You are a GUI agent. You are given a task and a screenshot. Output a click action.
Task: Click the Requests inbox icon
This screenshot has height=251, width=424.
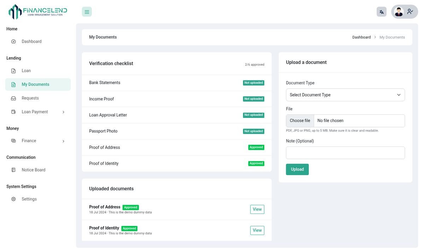tap(13, 98)
